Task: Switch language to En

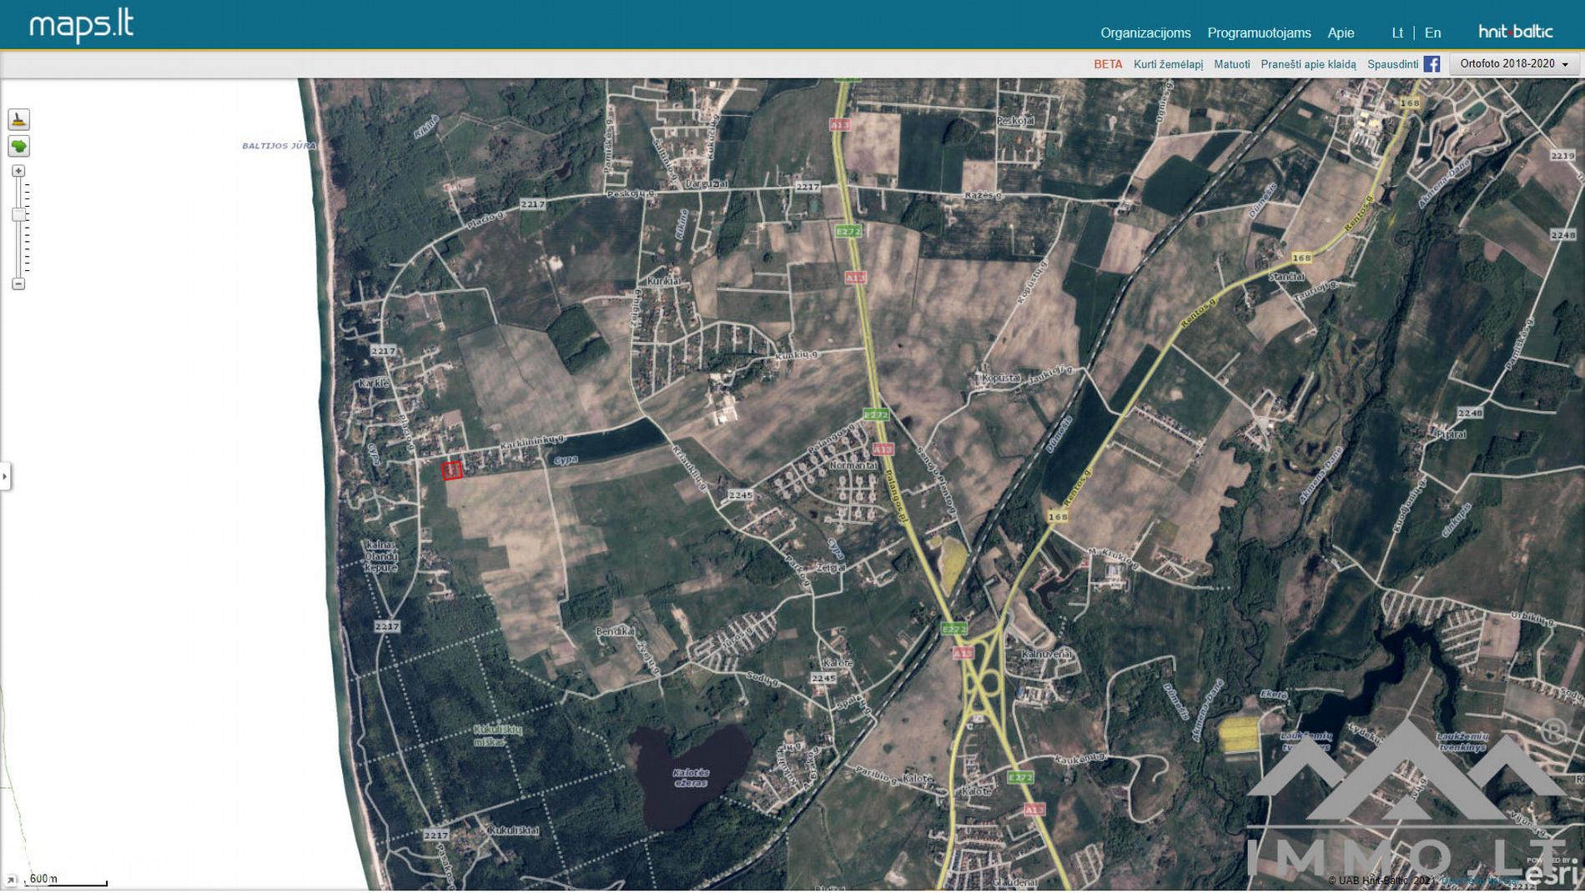Action: pyautogui.click(x=1432, y=33)
